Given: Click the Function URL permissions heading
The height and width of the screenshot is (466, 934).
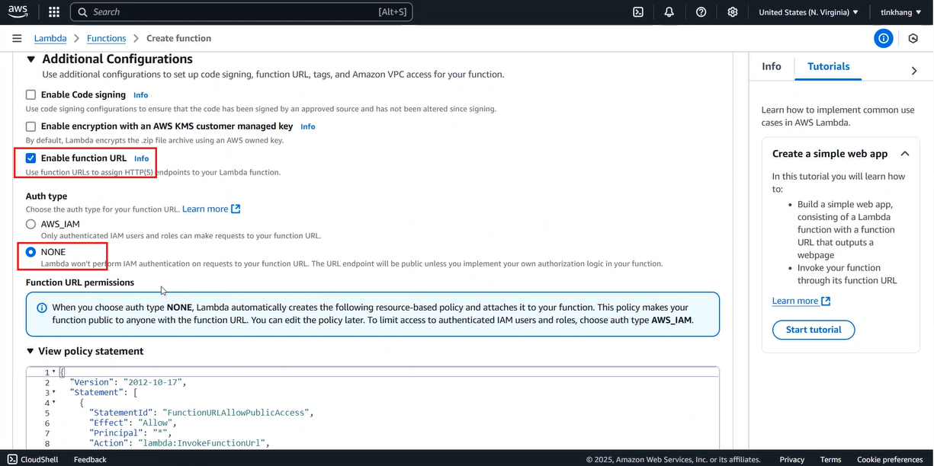Looking at the screenshot, I should pos(80,282).
